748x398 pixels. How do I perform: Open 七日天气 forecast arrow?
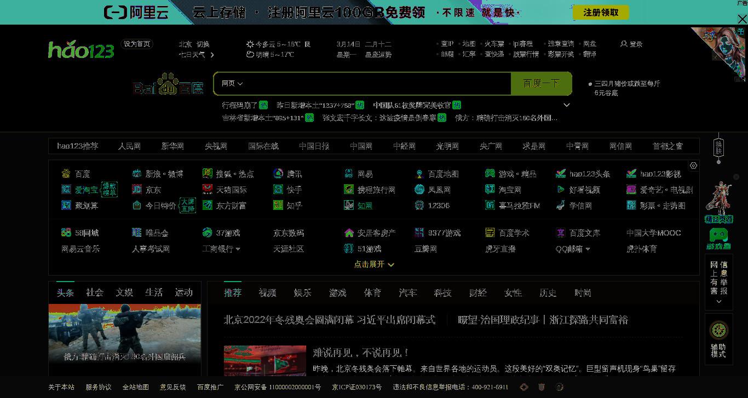click(212, 55)
